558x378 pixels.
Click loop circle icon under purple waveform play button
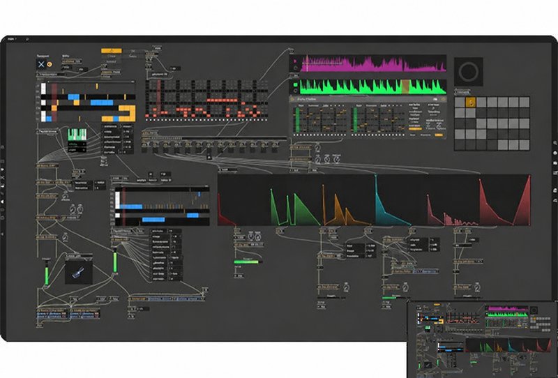[295, 68]
